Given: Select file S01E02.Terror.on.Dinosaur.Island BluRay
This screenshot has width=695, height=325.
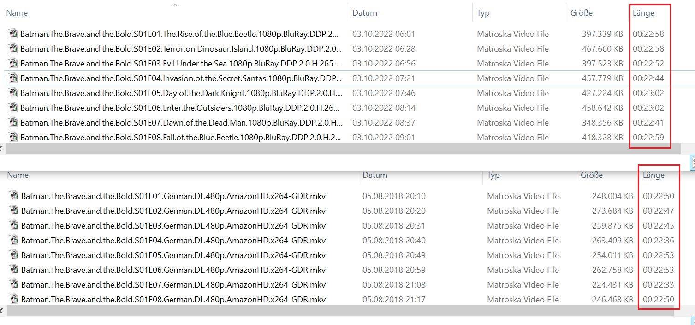Looking at the screenshot, I should click(181, 48).
